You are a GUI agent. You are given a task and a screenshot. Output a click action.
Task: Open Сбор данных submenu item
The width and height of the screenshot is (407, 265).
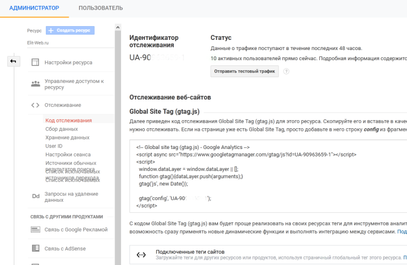pyautogui.click(x=61, y=129)
